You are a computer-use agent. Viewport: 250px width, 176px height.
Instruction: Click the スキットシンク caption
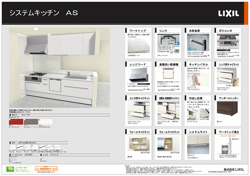tap(162, 55)
